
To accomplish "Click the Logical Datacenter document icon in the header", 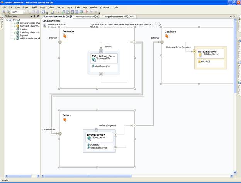I will tap(45, 25).
